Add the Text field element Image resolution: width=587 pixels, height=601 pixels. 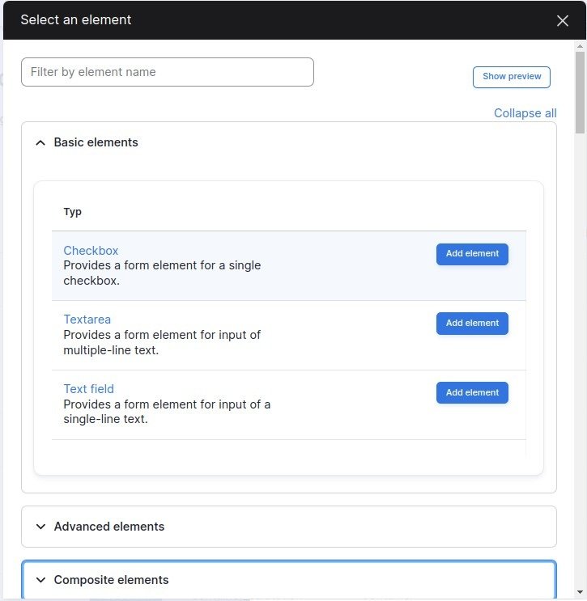[472, 393]
